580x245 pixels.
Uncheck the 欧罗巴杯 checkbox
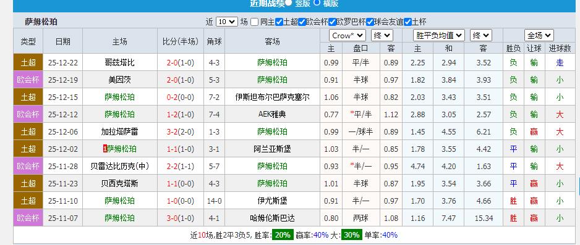332,22
